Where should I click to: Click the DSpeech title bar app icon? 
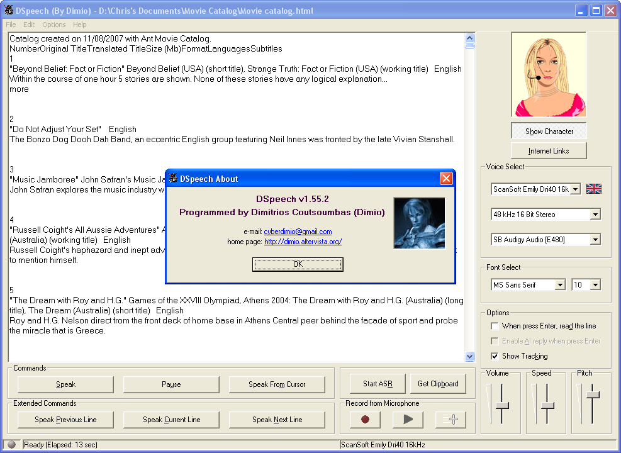(8, 10)
